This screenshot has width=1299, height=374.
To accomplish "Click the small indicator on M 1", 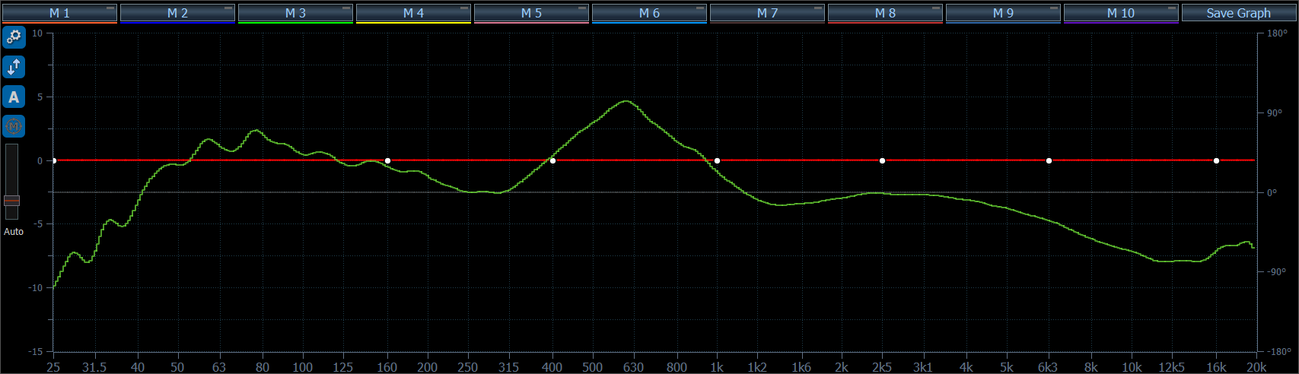I will (111, 8).
